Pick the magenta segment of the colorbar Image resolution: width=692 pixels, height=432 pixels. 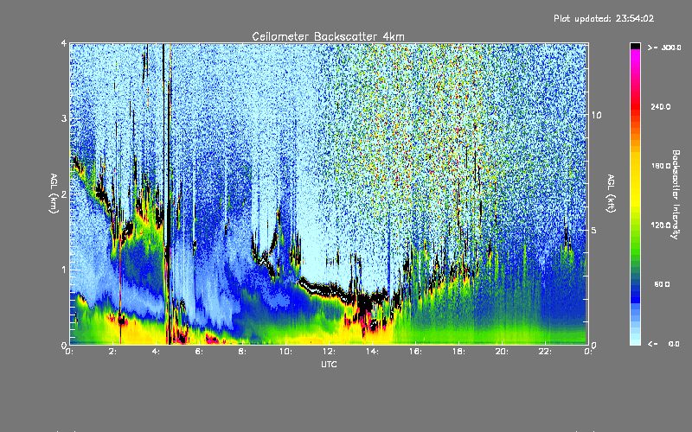pos(635,57)
